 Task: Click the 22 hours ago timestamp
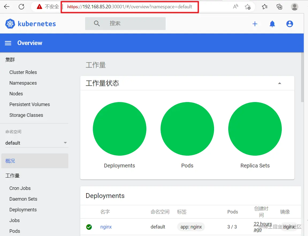pyautogui.click(x=263, y=227)
